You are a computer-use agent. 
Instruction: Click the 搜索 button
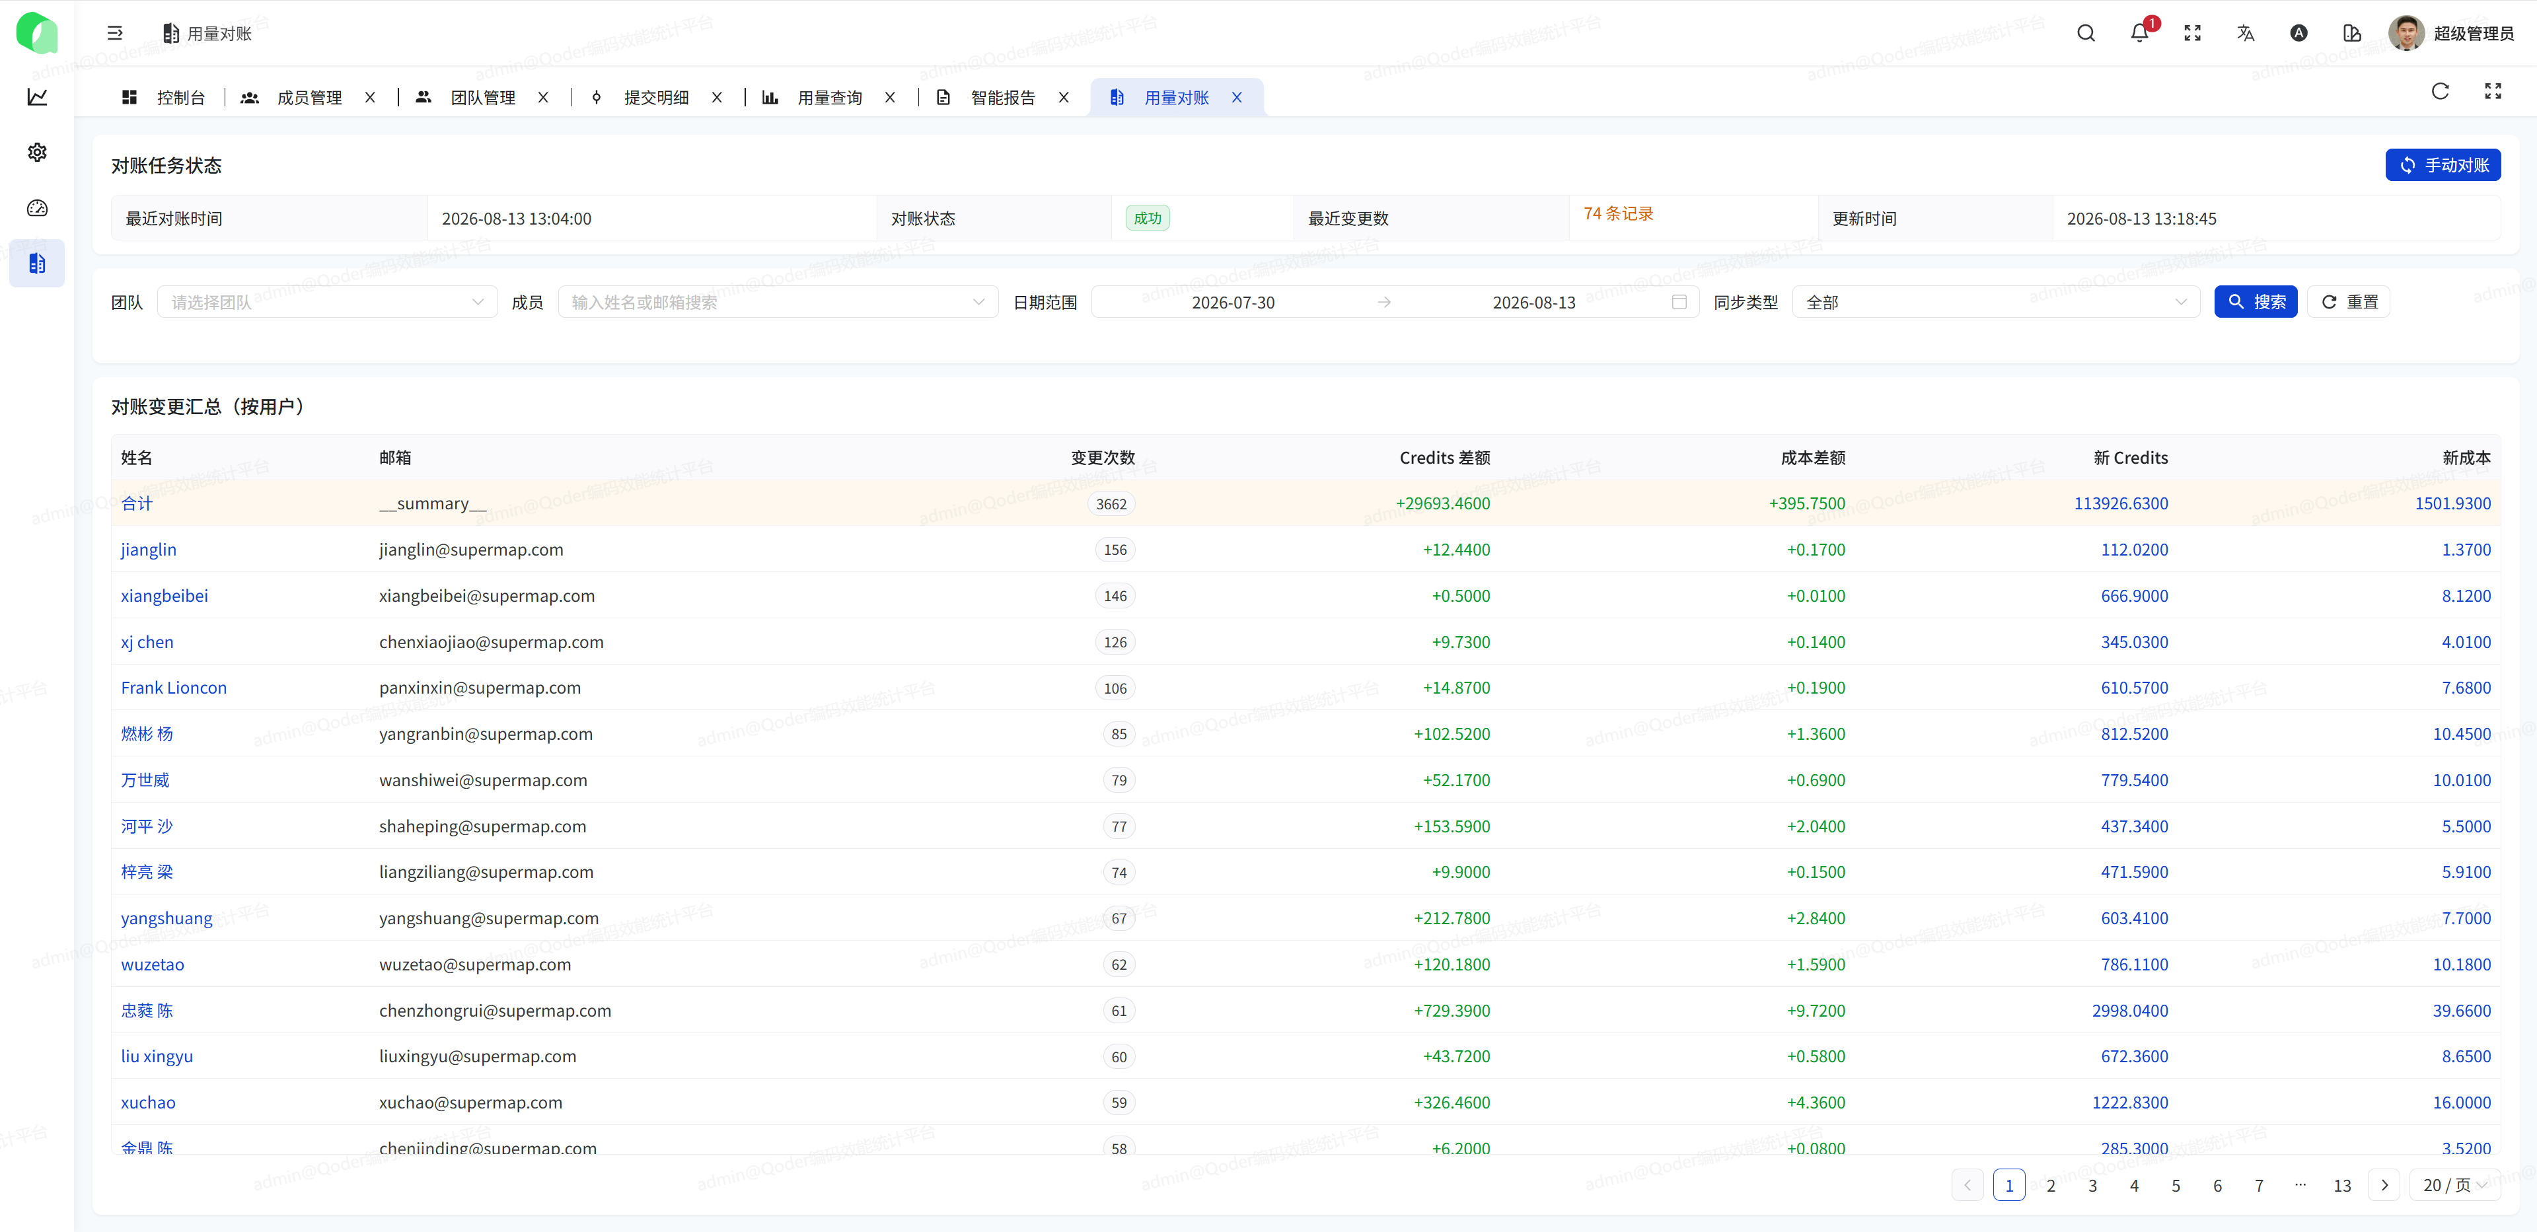(x=2256, y=303)
